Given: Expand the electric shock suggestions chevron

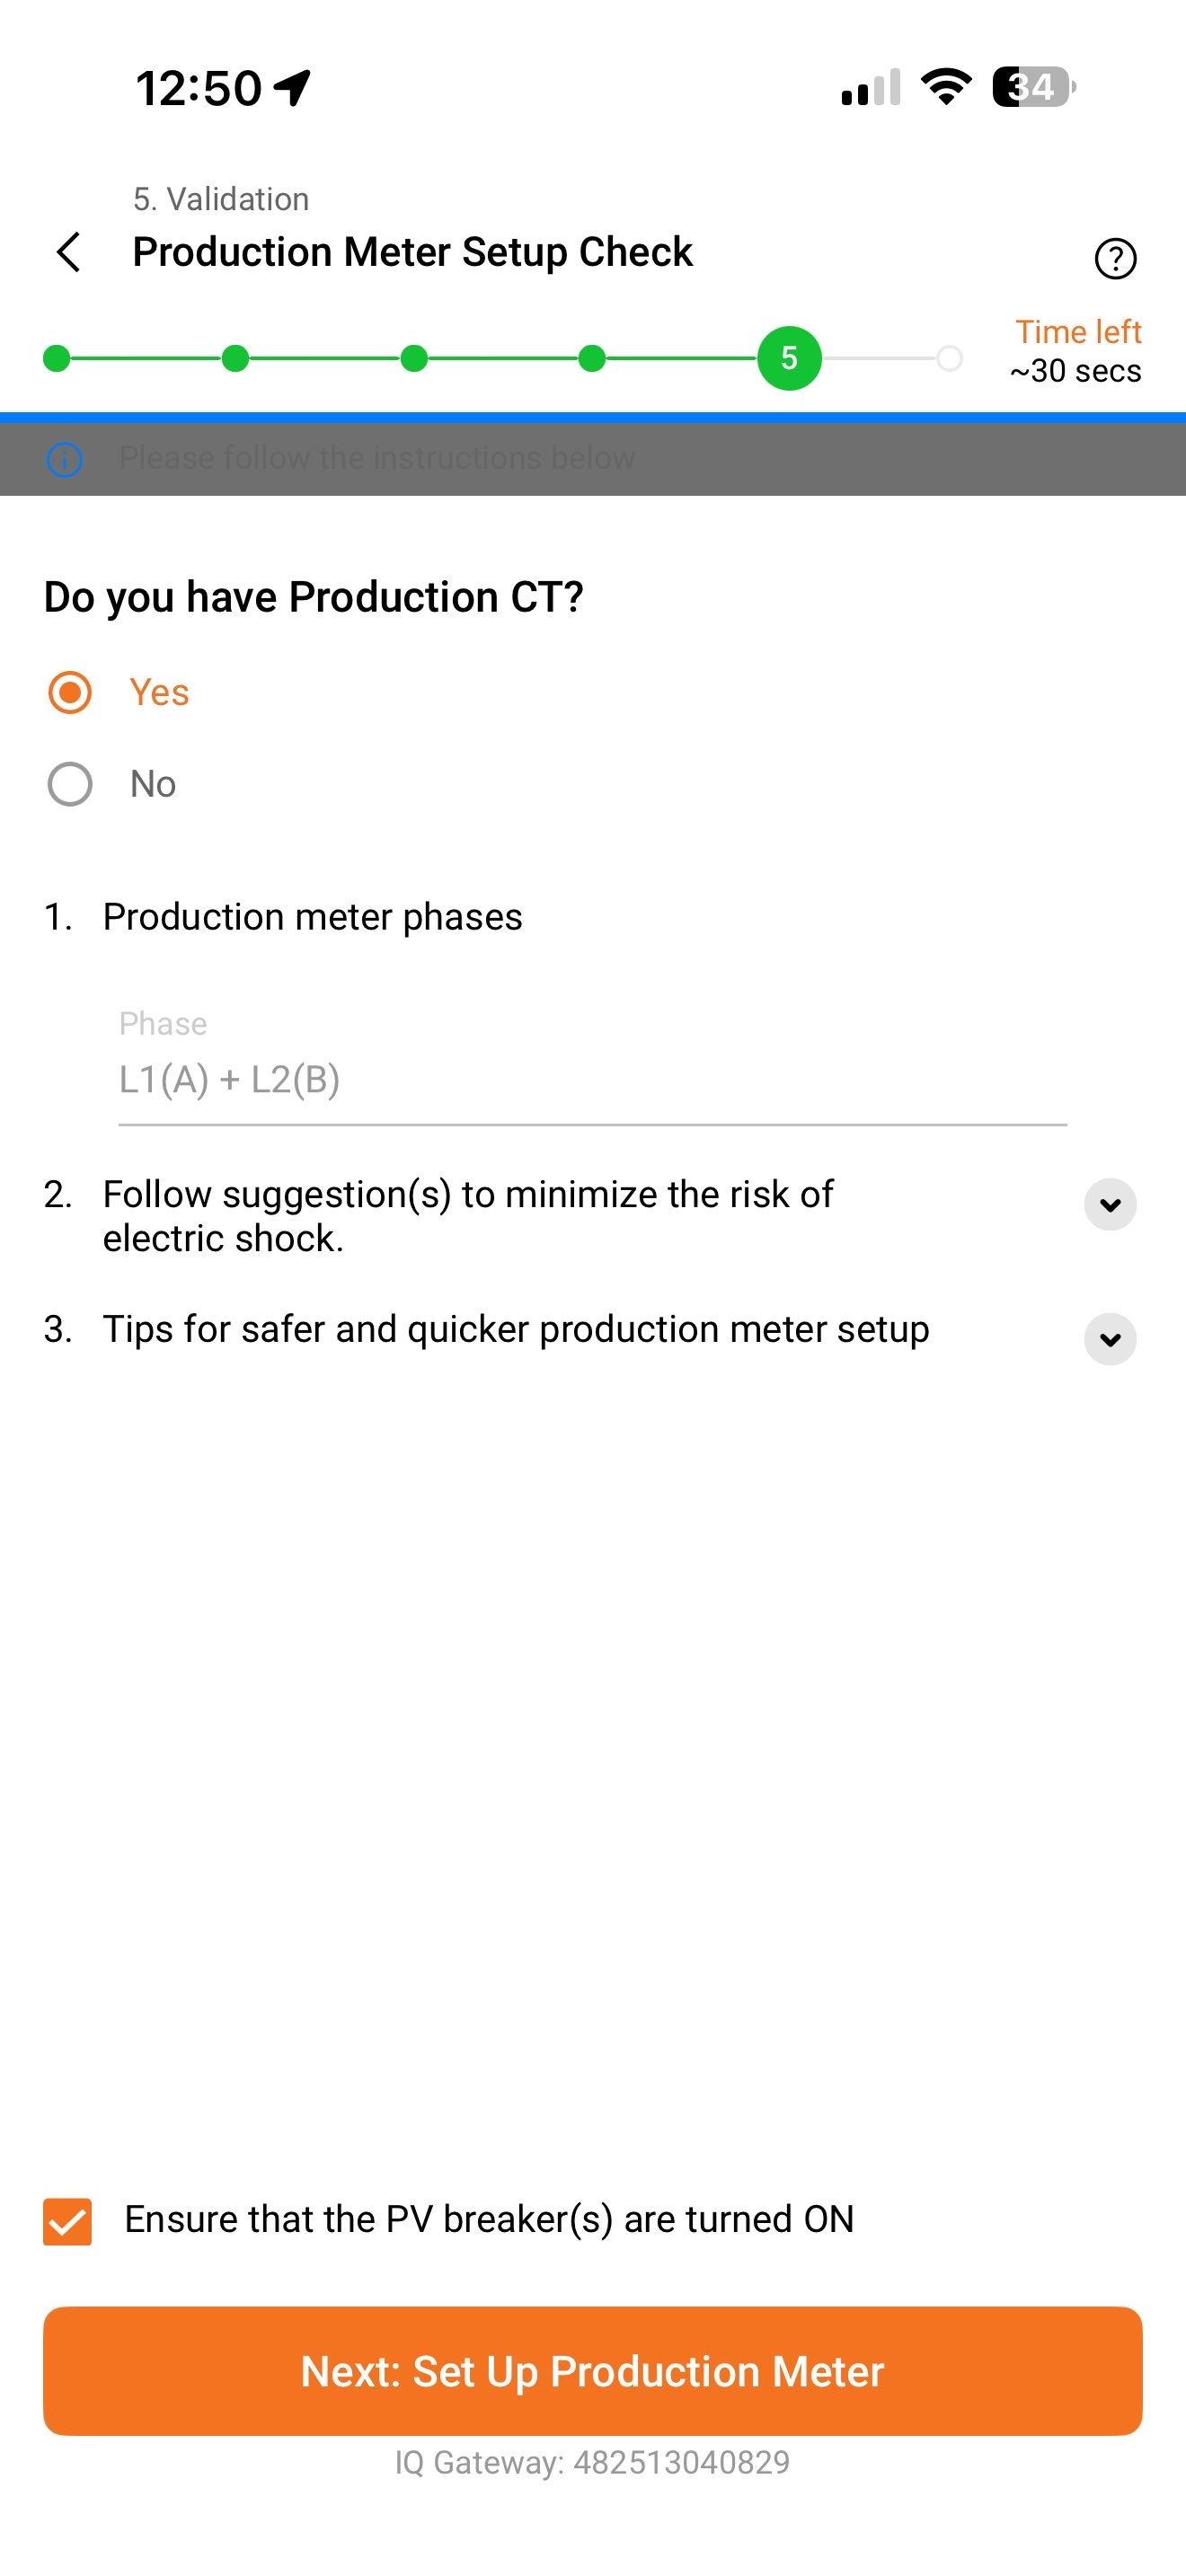Looking at the screenshot, I should (x=1110, y=1205).
